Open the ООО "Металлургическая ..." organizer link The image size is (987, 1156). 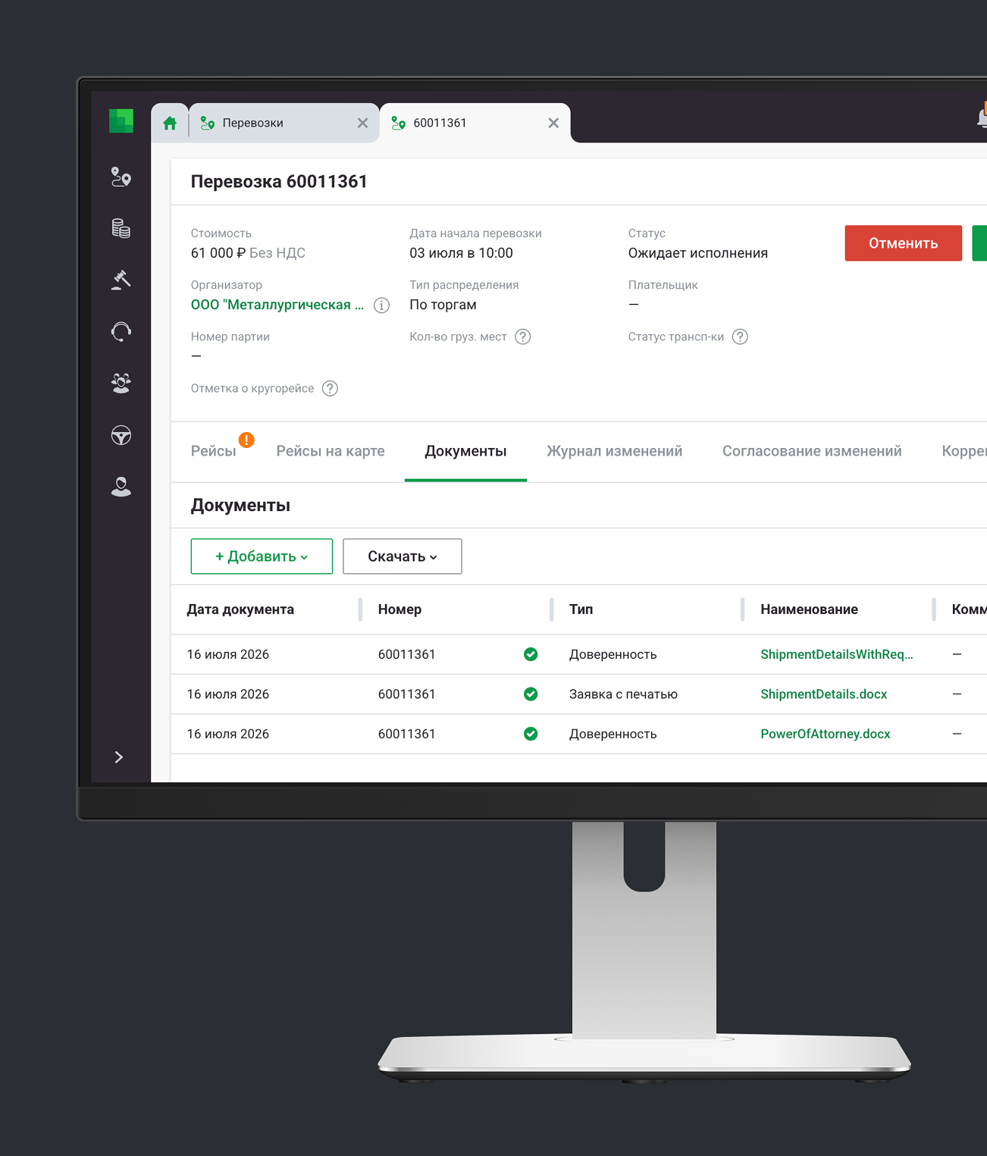click(277, 305)
